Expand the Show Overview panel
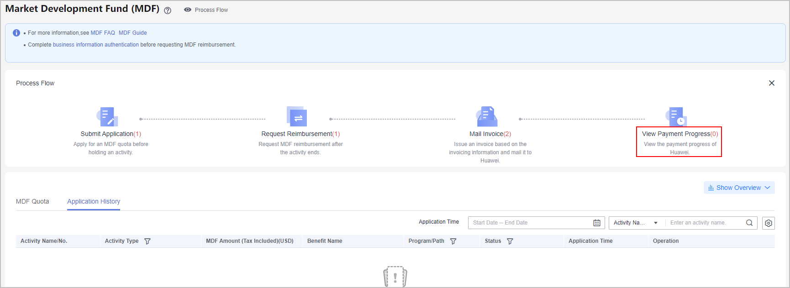The height and width of the screenshot is (288, 790). tap(739, 188)
